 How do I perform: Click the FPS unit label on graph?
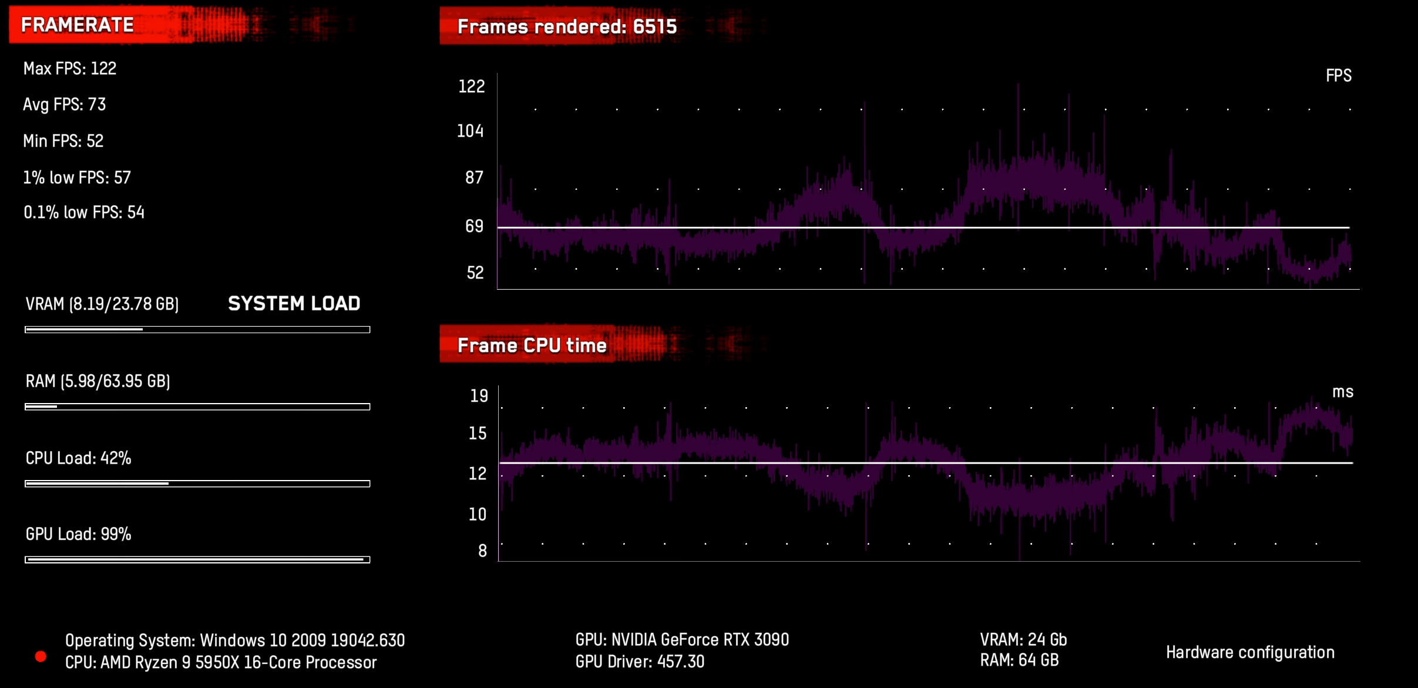pyautogui.click(x=1338, y=76)
